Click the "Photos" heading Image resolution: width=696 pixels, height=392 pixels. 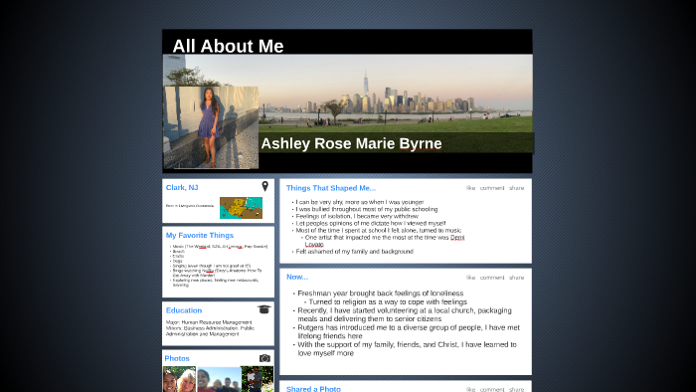point(177,358)
